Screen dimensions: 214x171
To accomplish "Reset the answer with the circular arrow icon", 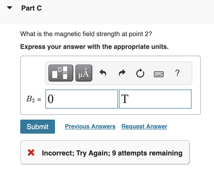I will click(x=140, y=73).
